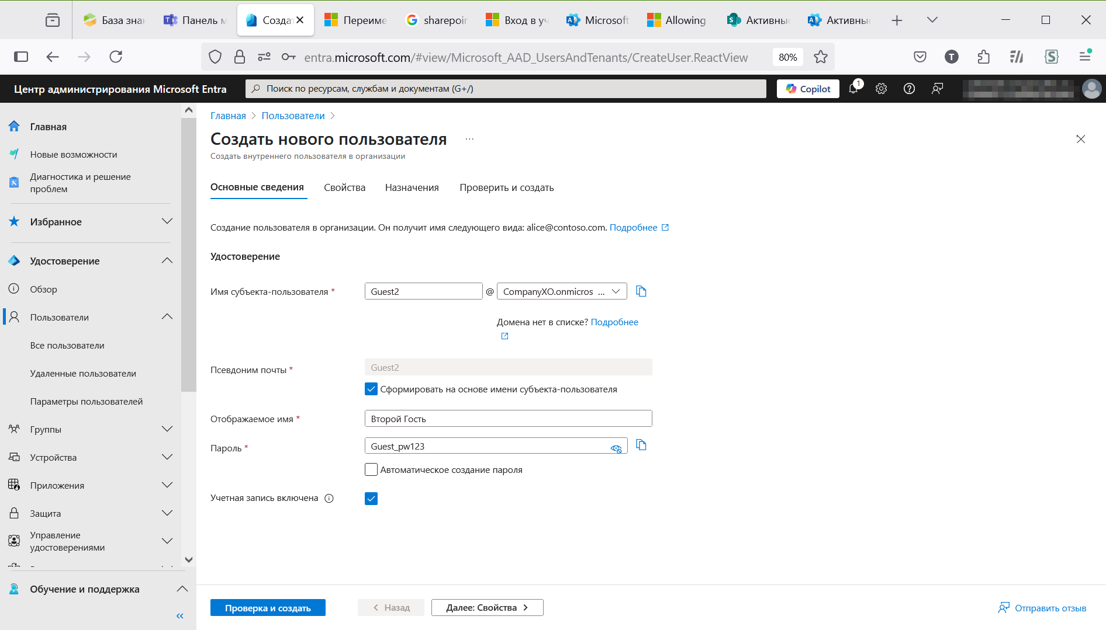The width and height of the screenshot is (1106, 630).
Task: Open the more options ellipsis beside title
Action: click(x=469, y=139)
